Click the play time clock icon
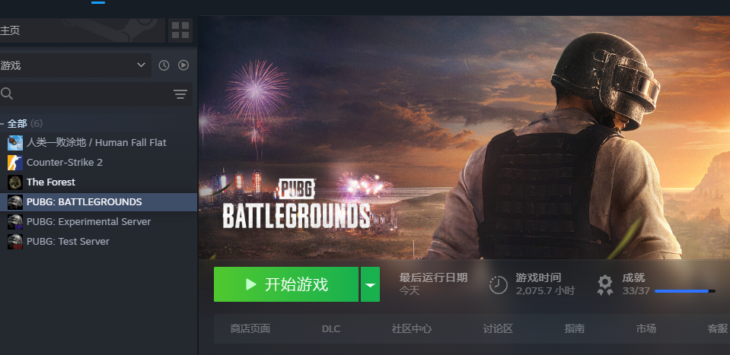 tap(498, 285)
